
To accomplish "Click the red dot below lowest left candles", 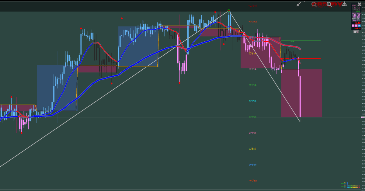I will tap(21, 133).
